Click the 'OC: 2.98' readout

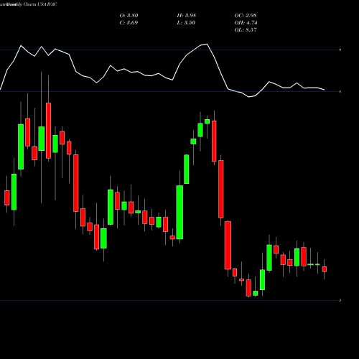(246, 16)
